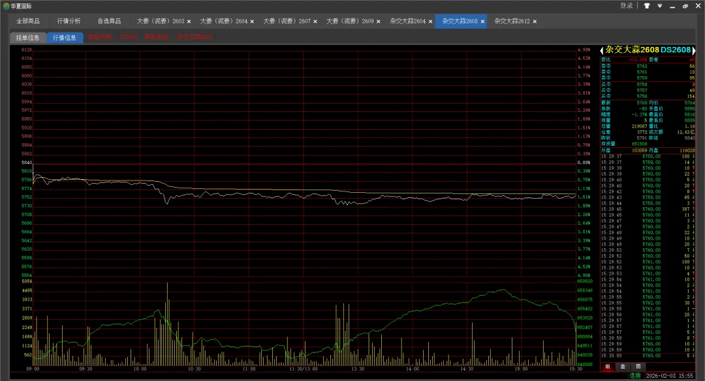Click 登录 login link
Screen dimensions: 705x381
[626, 6]
